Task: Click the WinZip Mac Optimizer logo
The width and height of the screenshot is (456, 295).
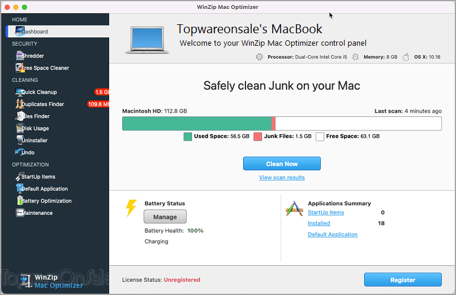Action: (x=51, y=281)
